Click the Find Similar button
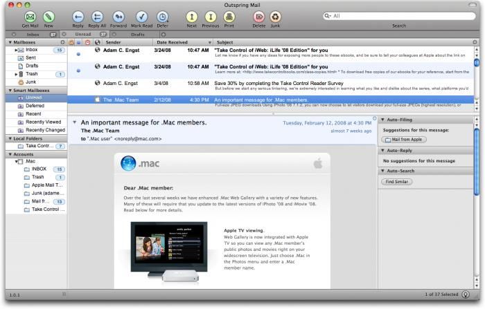The width and height of the screenshot is (485, 309). [x=396, y=182]
